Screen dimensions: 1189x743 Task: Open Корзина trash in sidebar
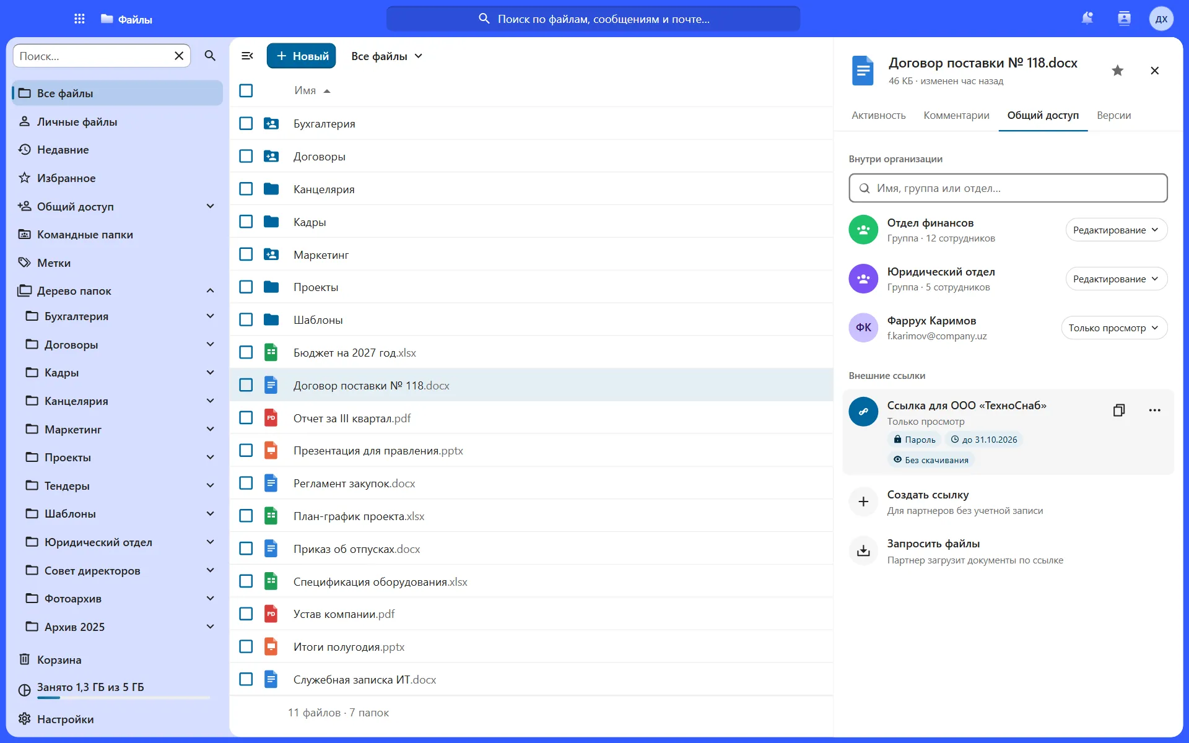(x=118, y=659)
